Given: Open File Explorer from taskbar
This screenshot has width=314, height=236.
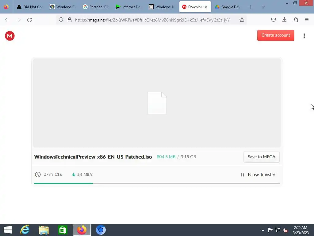Looking at the screenshot, I should click(44, 230).
